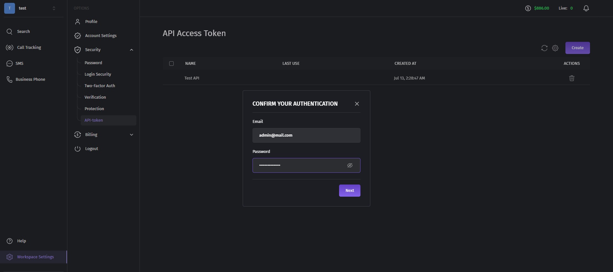Screen dimensions: 613x272
Task: Collapse the Security section chevron
Action: pos(132,50)
